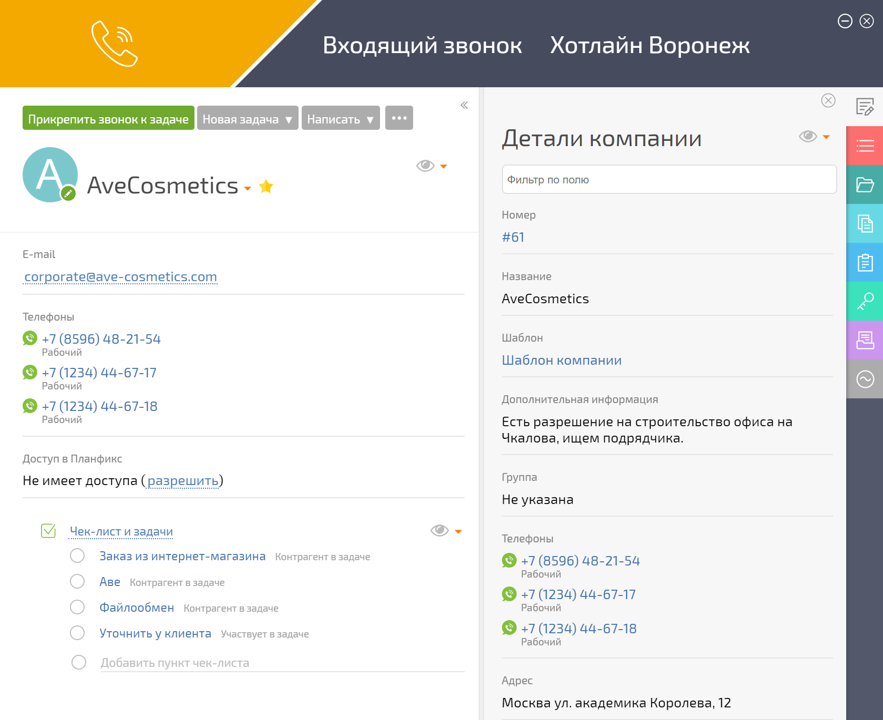Collapse the left panel with double chevron
The height and width of the screenshot is (720, 883).
(464, 105)
